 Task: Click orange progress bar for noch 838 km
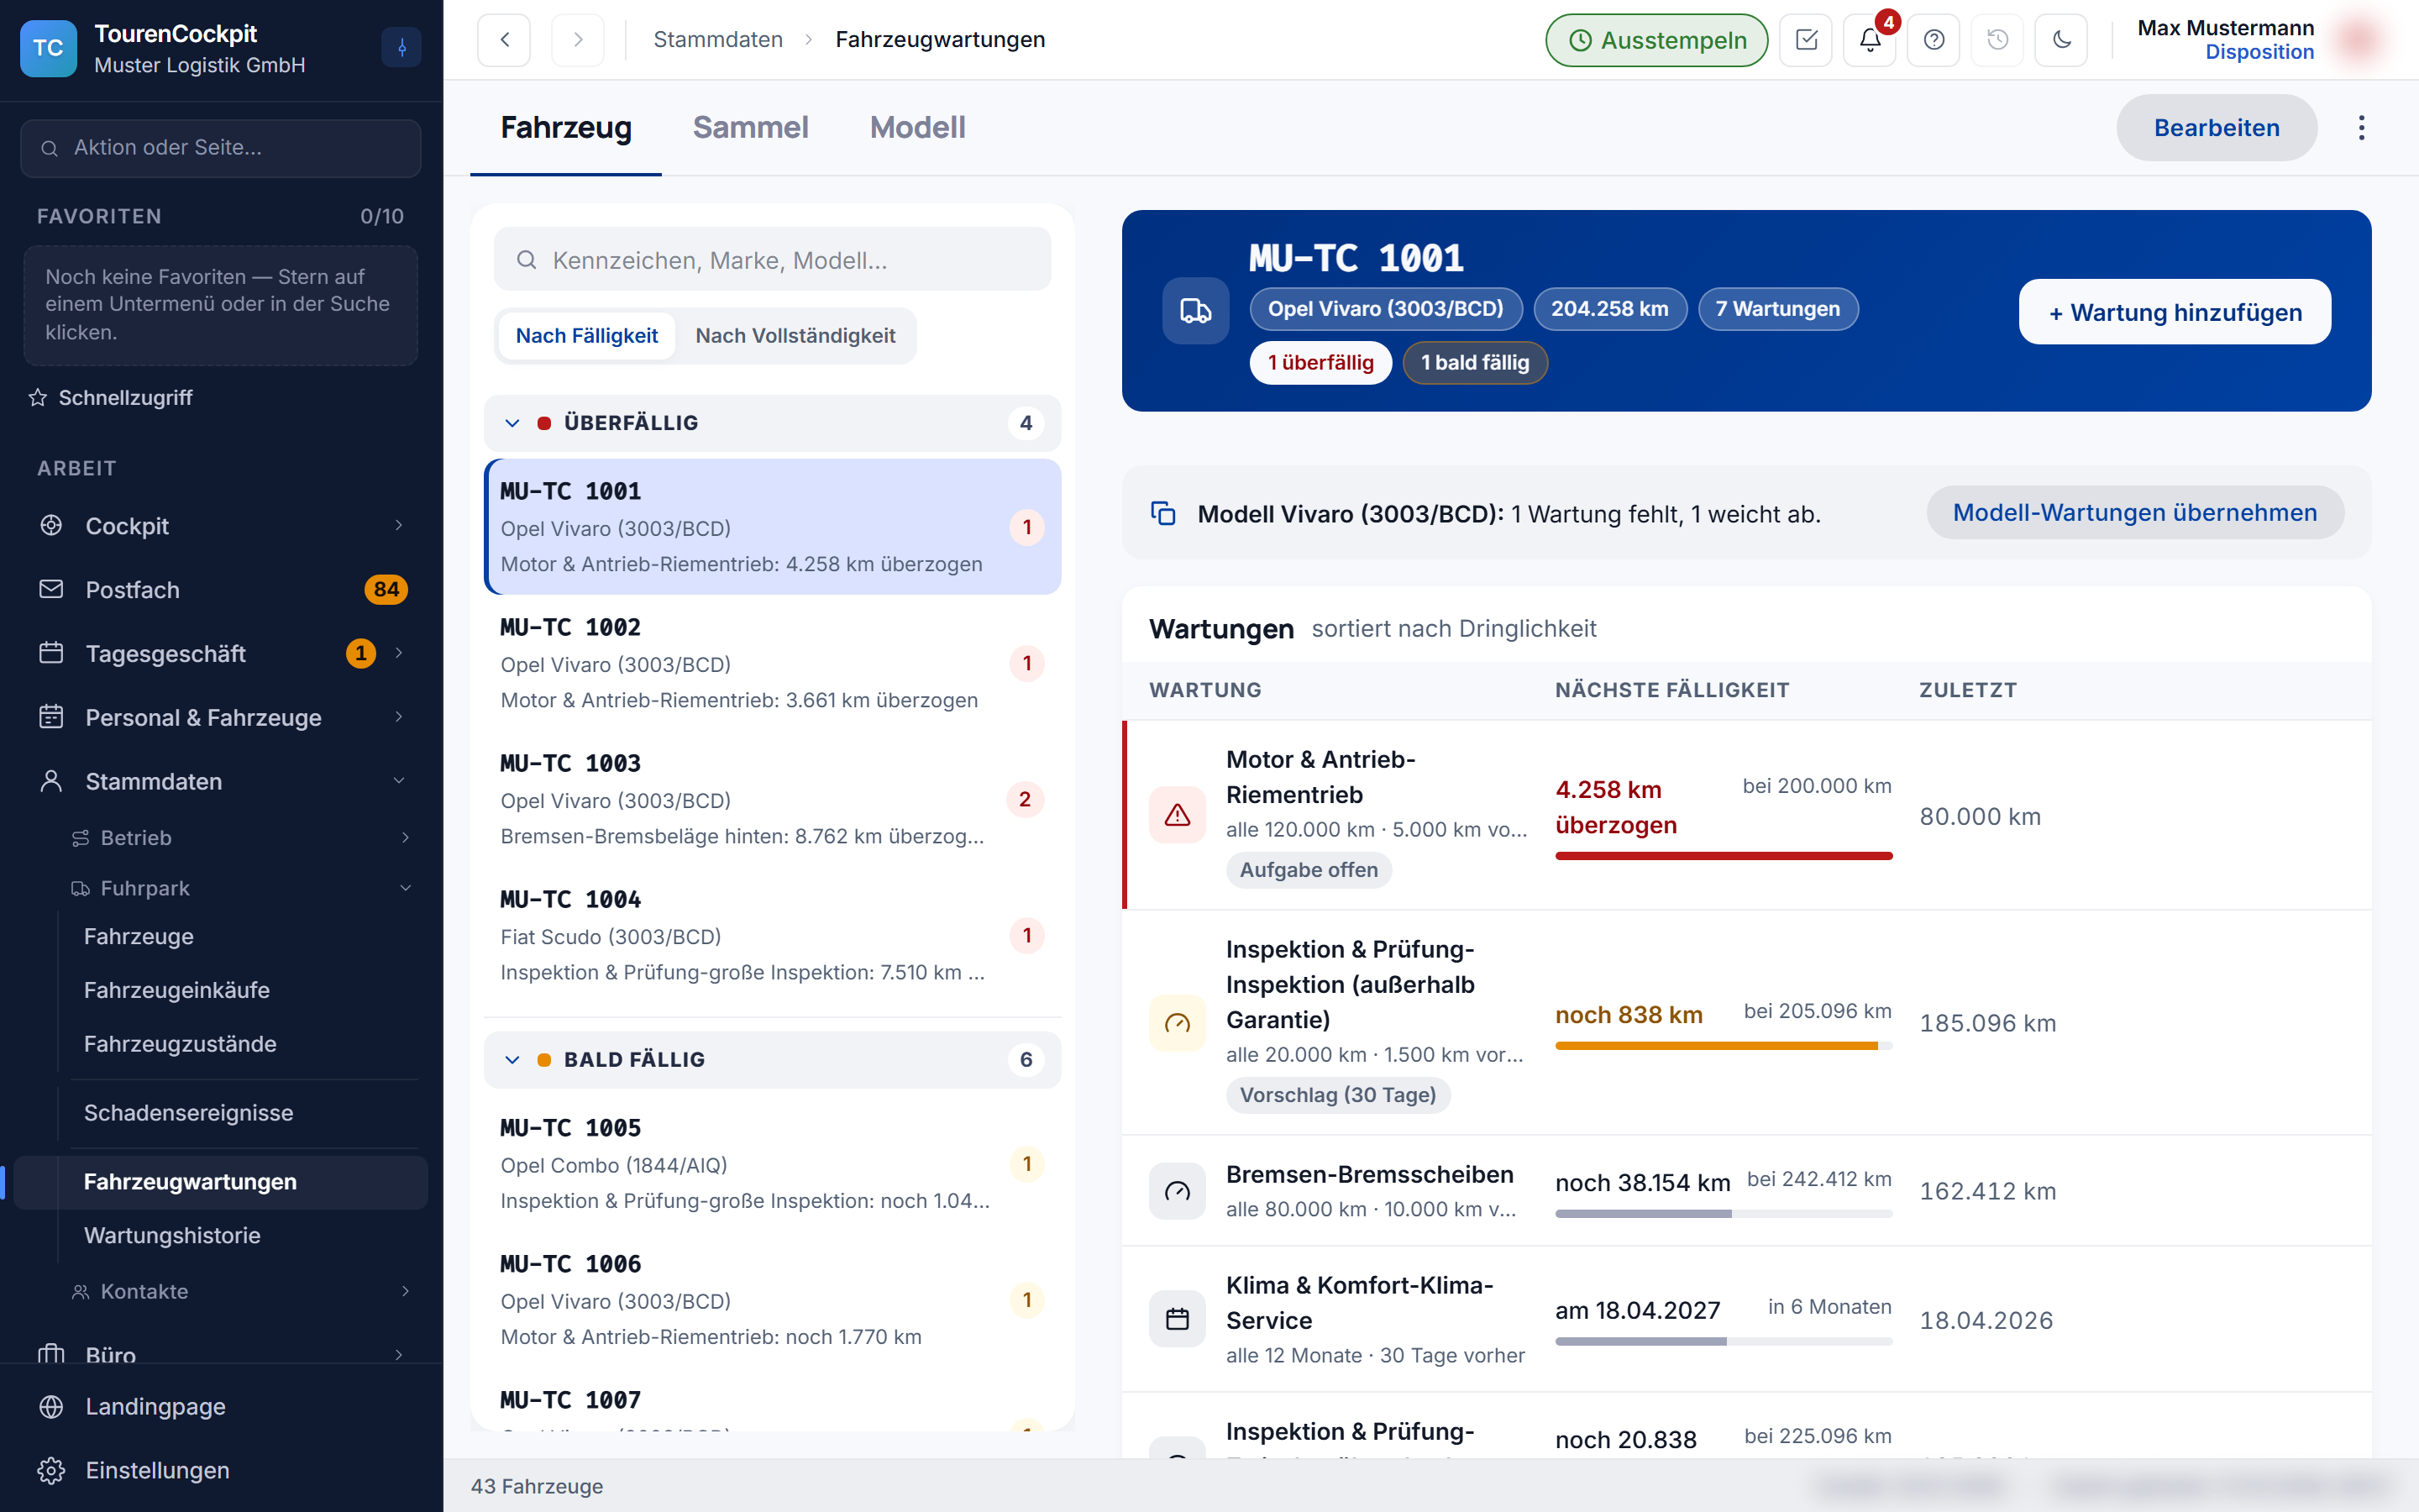click(1724, 1046)
